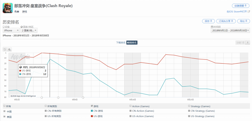
Task: Click the Clash Royale app icon
Action: pyautogui.click(x=8, y=8)
